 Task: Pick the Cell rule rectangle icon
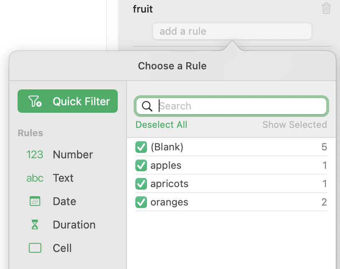tap(35, 248)
